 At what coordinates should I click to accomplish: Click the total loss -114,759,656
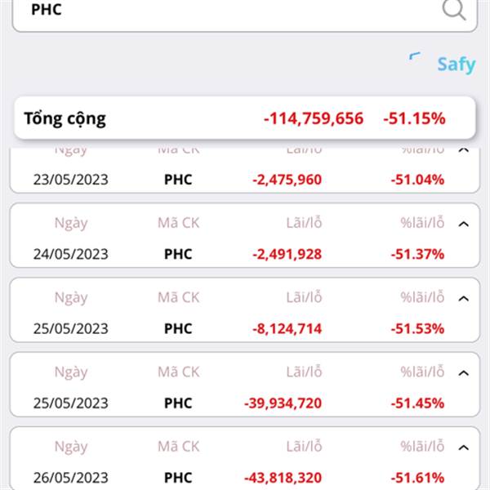coord(313,118)
